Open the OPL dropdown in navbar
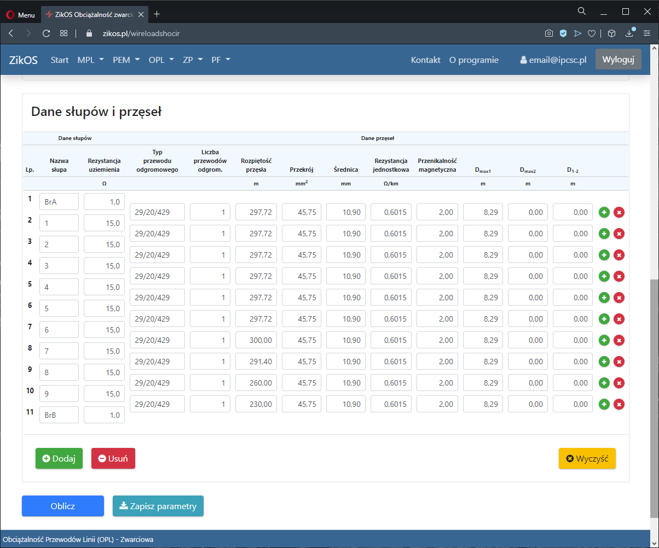Viewport: 659px width, 548px height. pyautogui.click(x=161, y=60)
